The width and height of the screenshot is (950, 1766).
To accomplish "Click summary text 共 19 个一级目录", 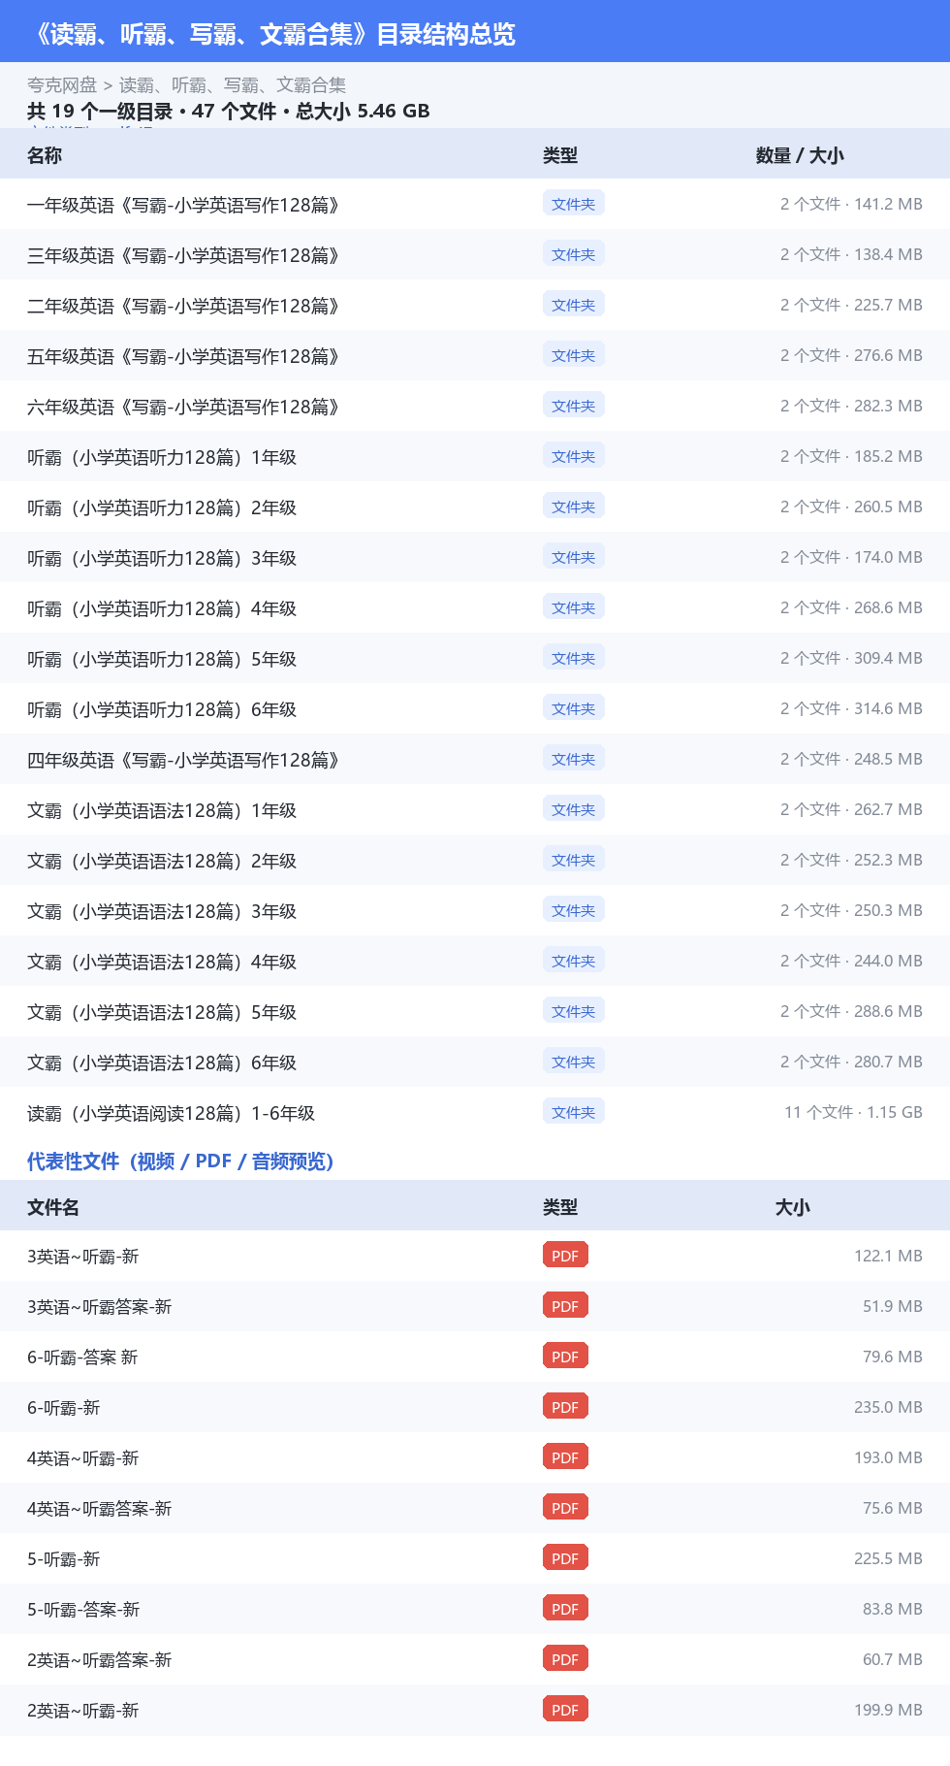I will click(x=100, y=111).
